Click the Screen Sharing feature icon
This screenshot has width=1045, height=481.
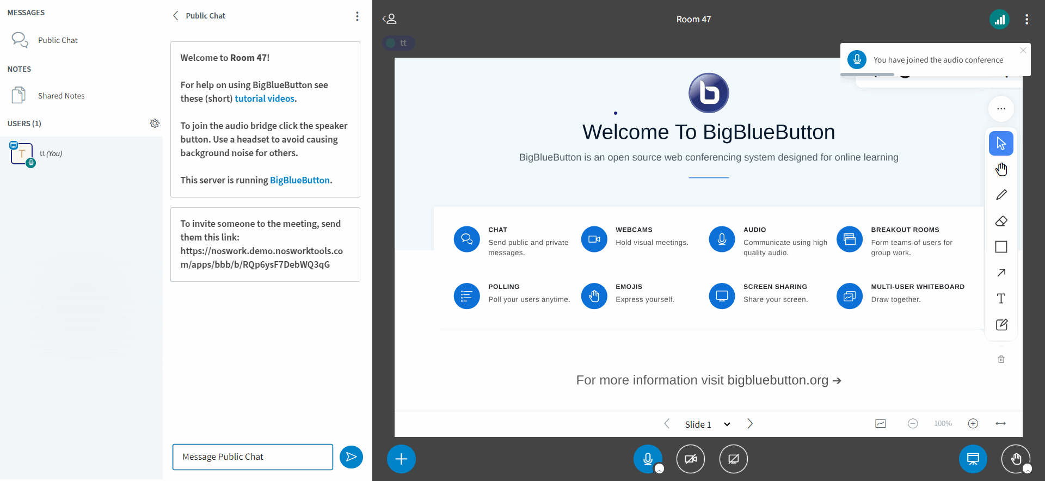point(722,296)
